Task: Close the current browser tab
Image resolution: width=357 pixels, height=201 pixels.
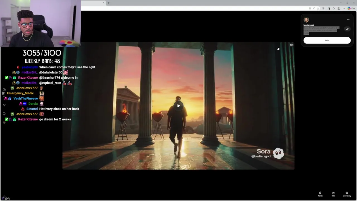Action: pos(103,3)
